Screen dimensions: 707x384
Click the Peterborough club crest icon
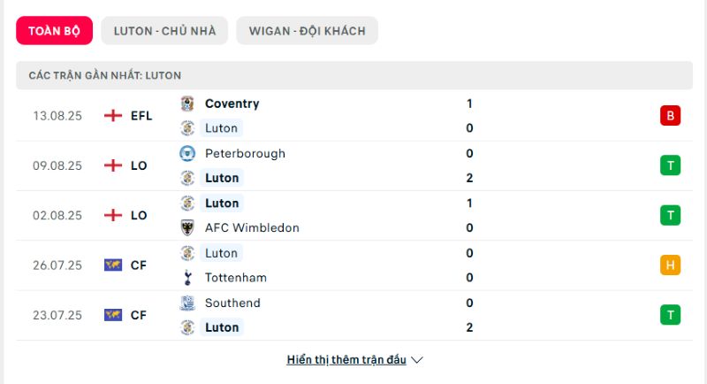(x=187, y=153)
